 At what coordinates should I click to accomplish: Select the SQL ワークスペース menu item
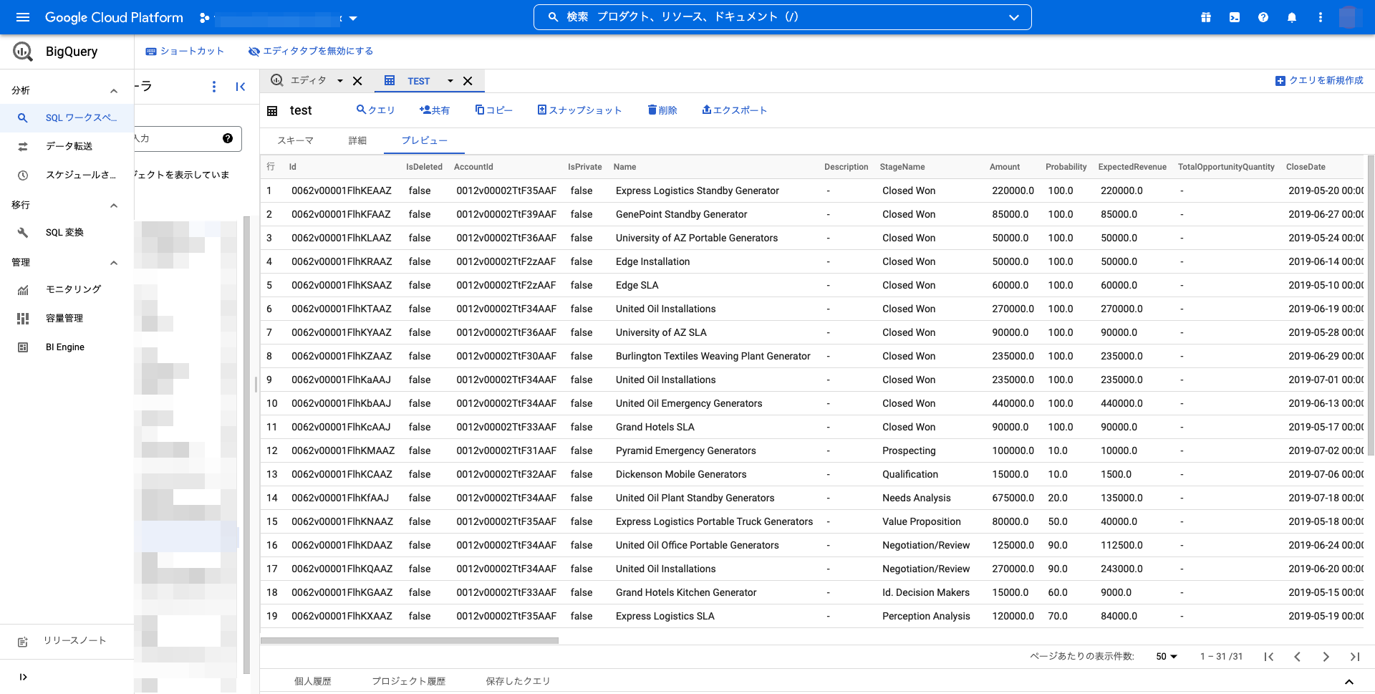coord(67,117)
